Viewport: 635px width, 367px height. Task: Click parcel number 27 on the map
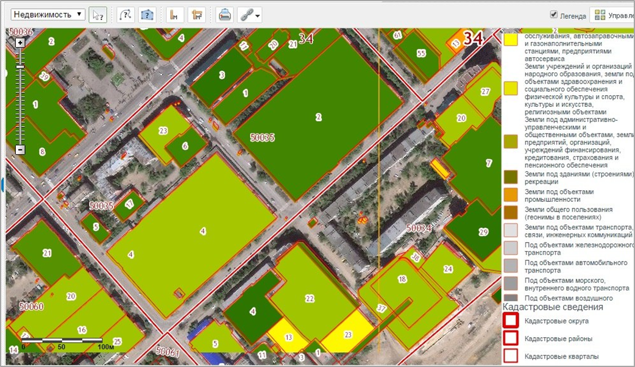point(485,91)
